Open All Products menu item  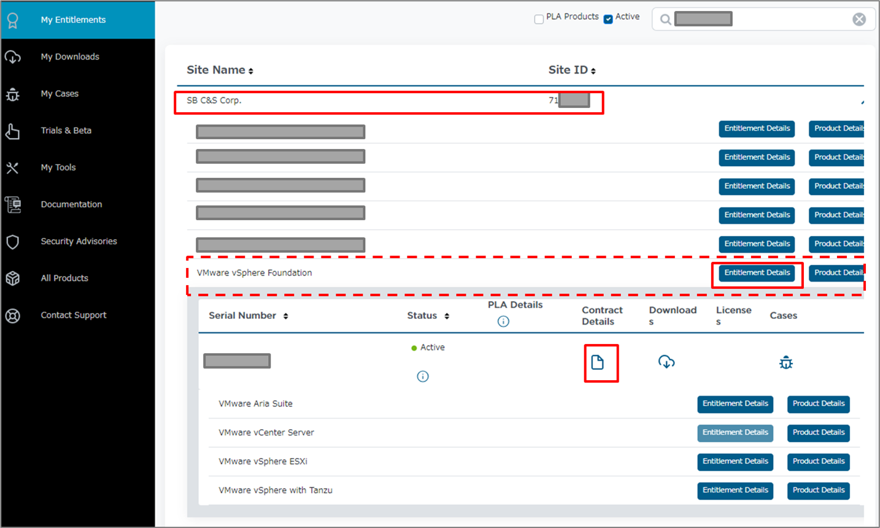coord(64,278)
